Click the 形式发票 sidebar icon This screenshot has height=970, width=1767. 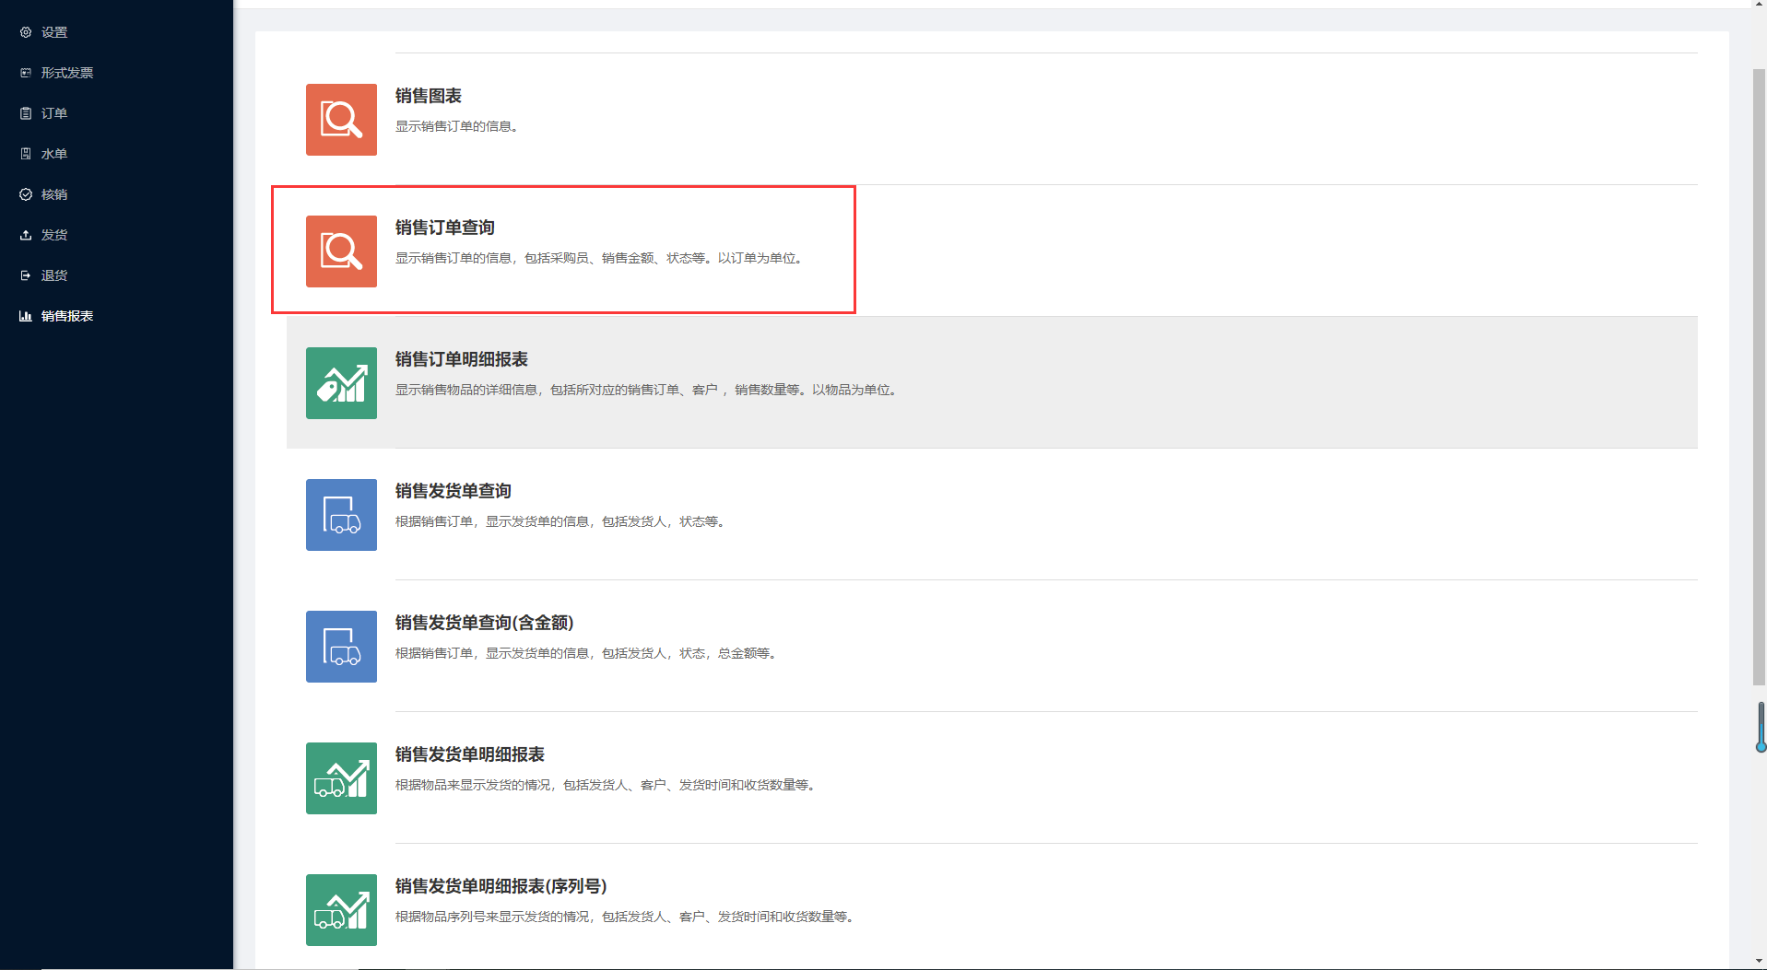(26, 73)
